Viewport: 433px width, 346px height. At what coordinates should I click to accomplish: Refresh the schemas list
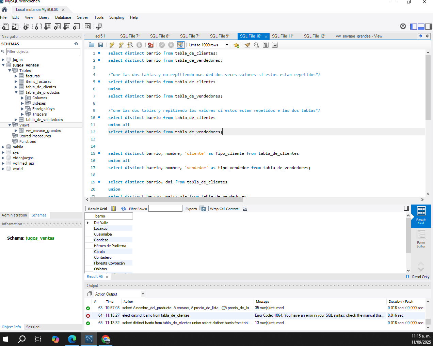(76, 44)
